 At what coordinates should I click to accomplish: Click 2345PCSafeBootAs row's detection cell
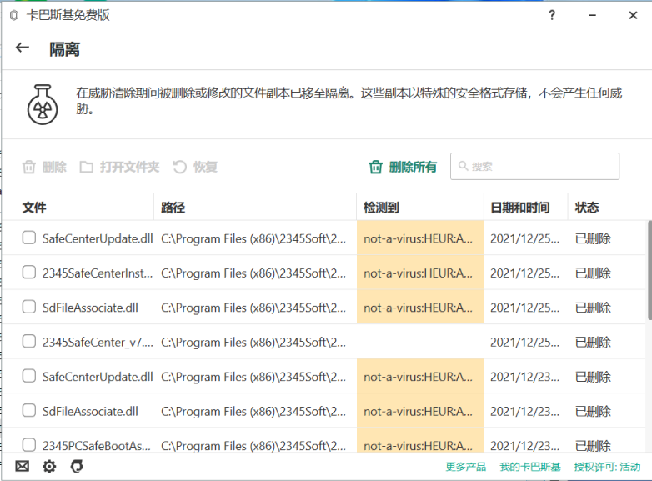pos(420,440)
